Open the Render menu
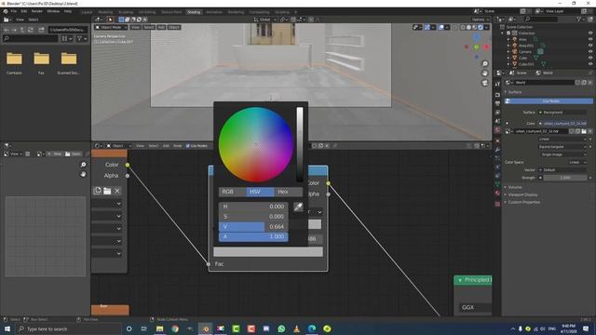The width and height of the screenshot is (596, 335). click(37, 11)
